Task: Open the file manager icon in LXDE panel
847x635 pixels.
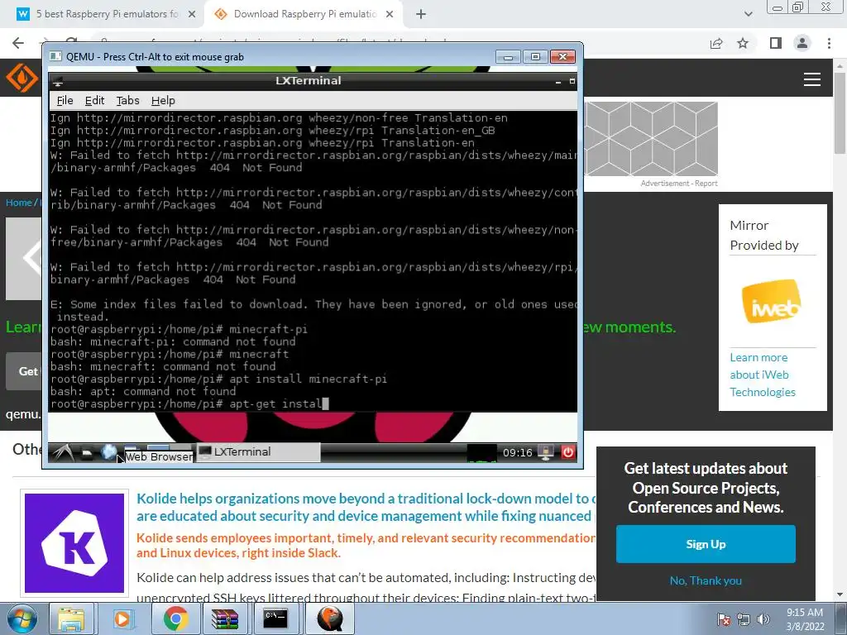Action: point(87,454)
